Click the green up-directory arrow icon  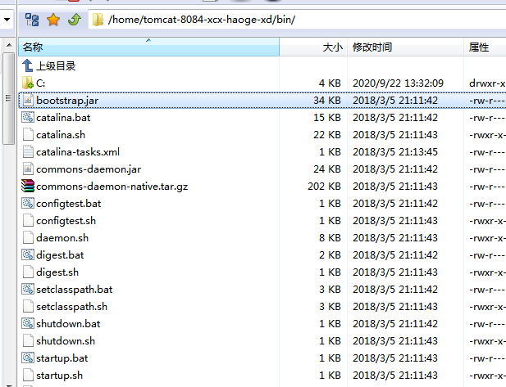pos(75,20)
